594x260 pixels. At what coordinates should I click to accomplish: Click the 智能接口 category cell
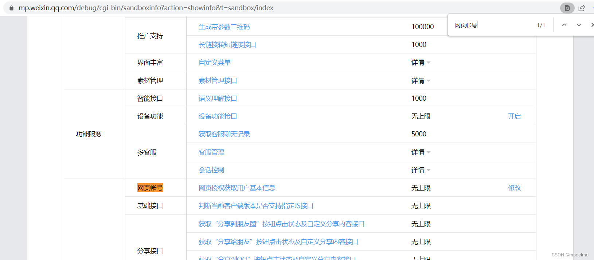(x=150, y=98)
